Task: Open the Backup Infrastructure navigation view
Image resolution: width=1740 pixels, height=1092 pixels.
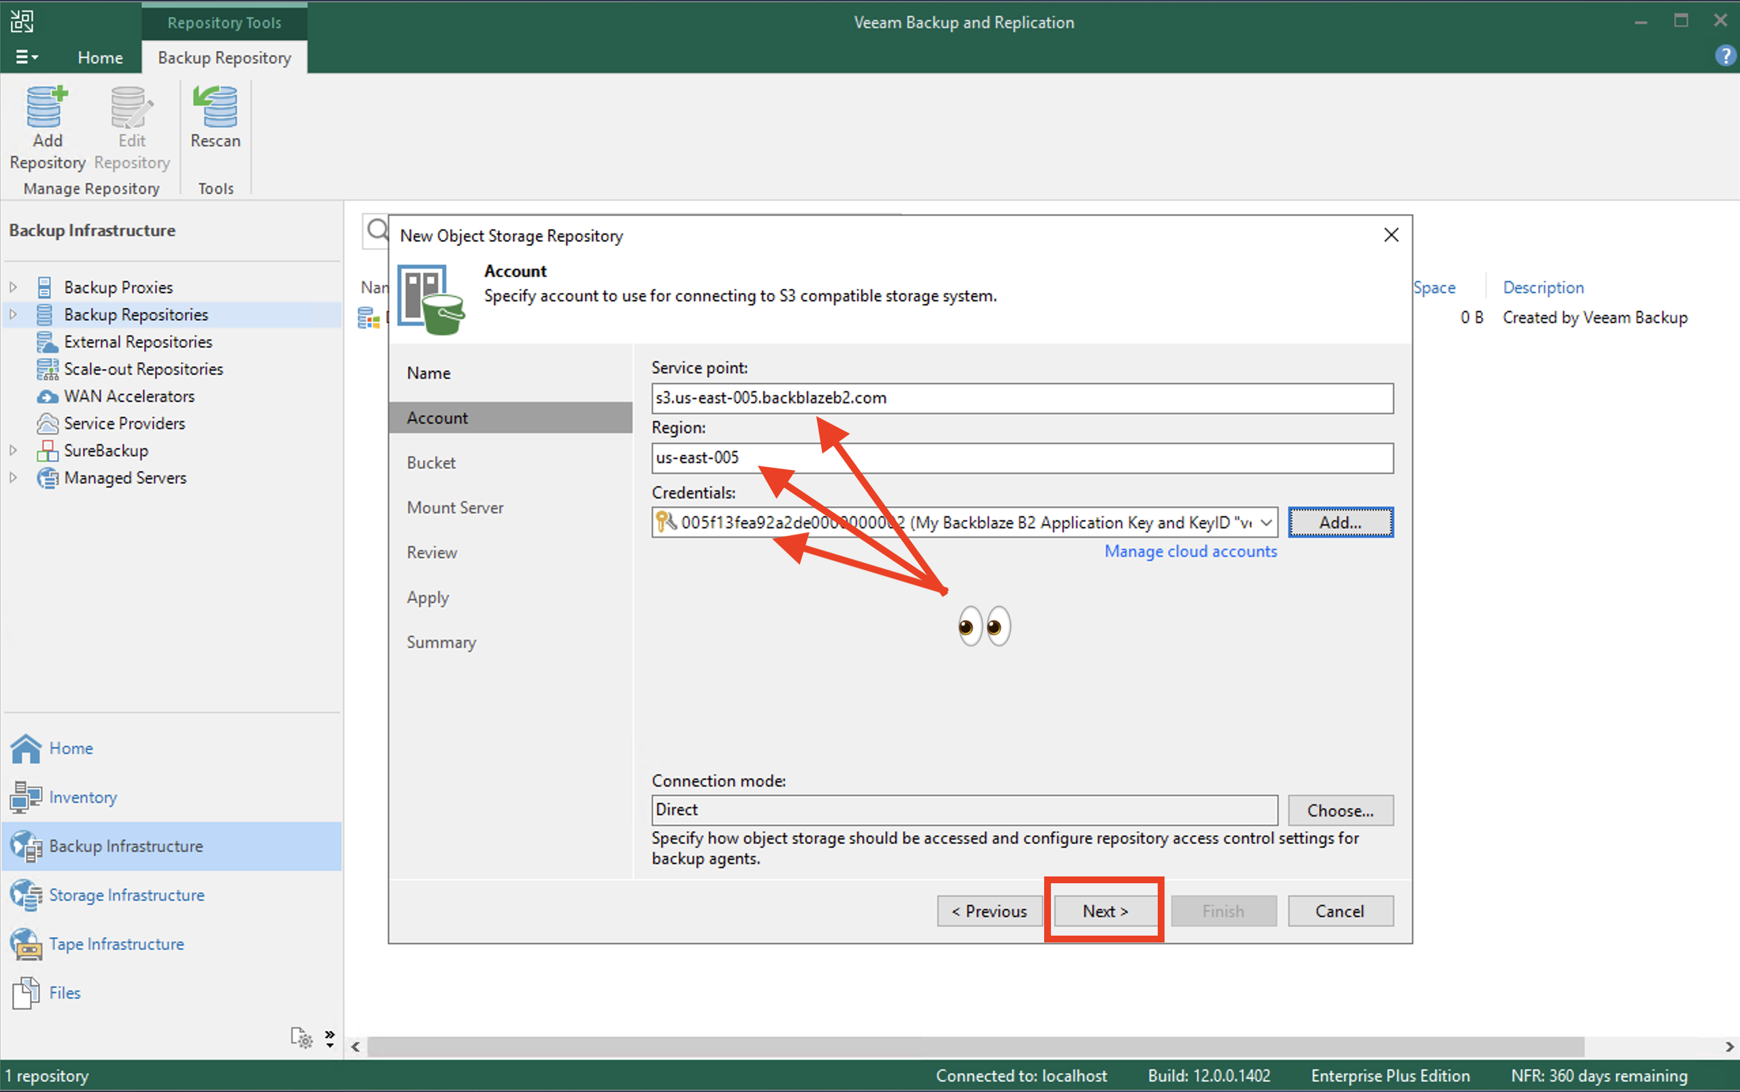Action: tap(172, 846)
